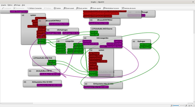Click the vertical scrollbar on the right
The width and height of the screenshot is (195, 107).
(x=194, y=57)
